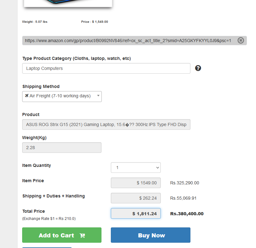Click the Total Price label
256x248 pixels.
pyautogui.click(x=34, y=211)
